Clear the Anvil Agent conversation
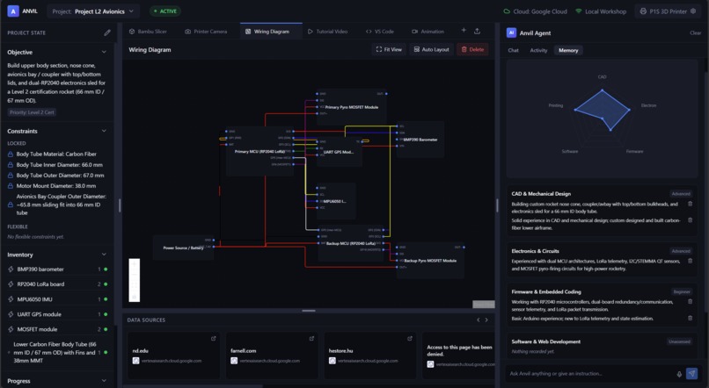 (x=696, y=33)
